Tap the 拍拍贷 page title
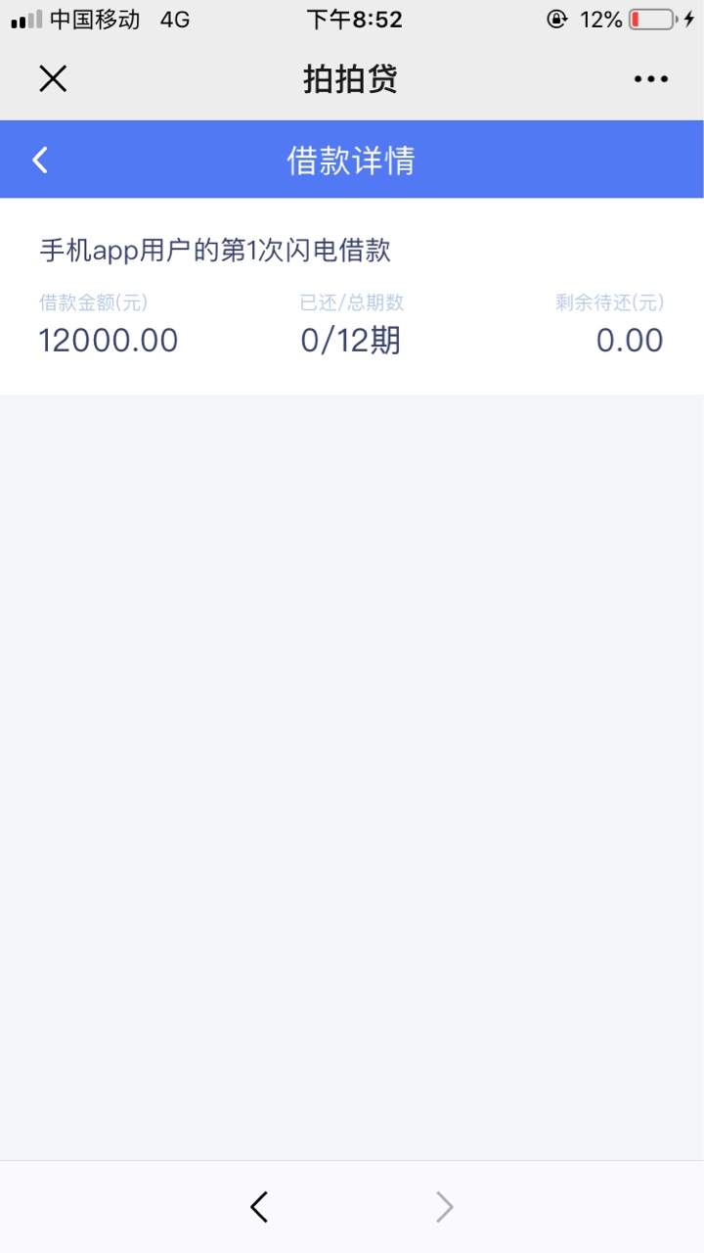This screenshot has height=1253, width=704. pyautogui.click(x=351, y=79)
